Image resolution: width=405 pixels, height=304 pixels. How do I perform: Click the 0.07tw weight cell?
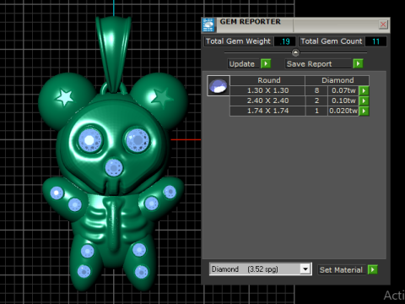pos(343,90)
